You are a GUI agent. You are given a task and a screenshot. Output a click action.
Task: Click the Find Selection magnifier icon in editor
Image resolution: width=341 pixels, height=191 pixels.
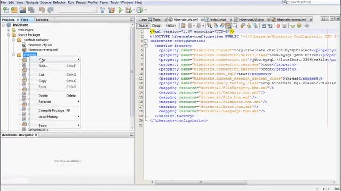coord(209,26)
